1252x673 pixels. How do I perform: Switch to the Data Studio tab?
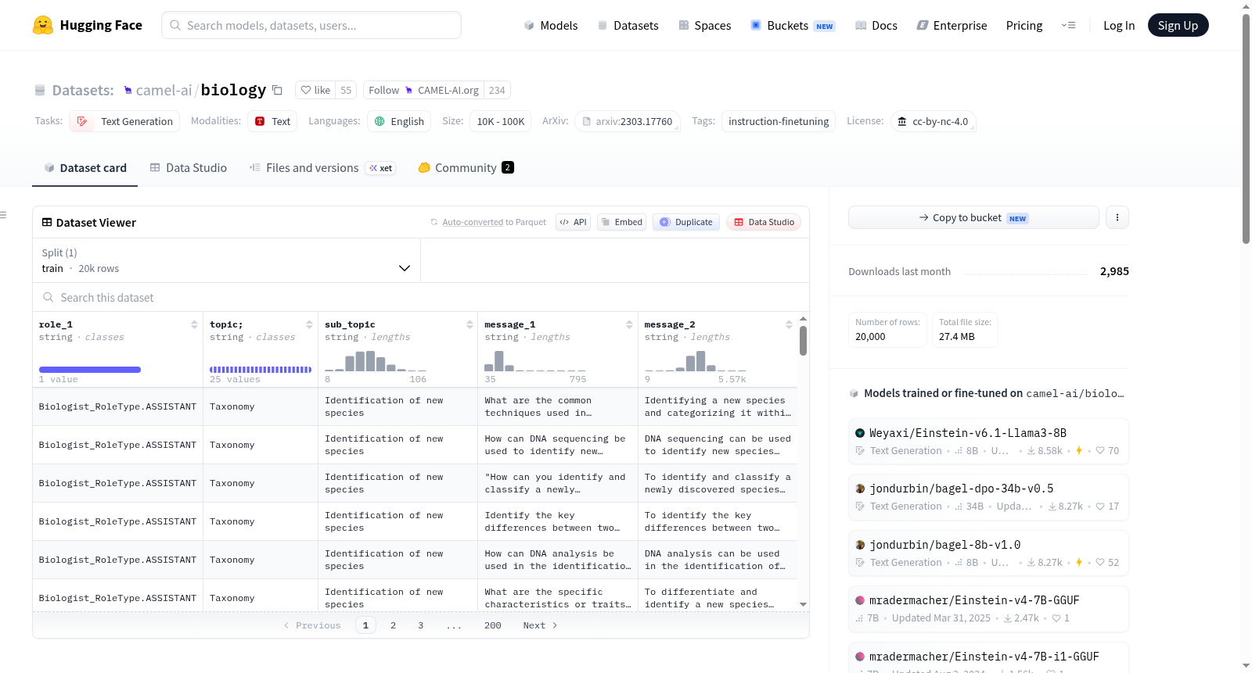coord(189,167)
